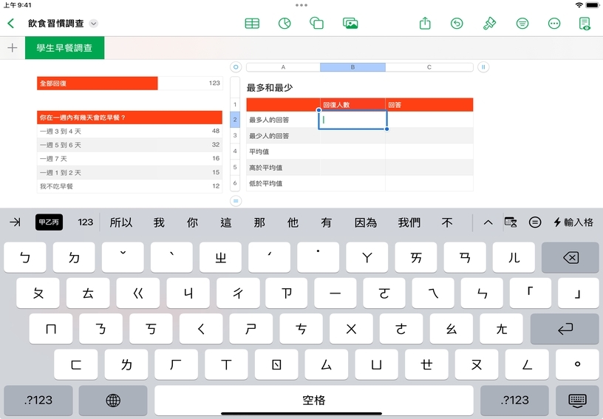The height and width of the screenshot is (419, 603).
Task: Choose the suggested word 因為
Action: pyautogui.click(x=366, y=222)
